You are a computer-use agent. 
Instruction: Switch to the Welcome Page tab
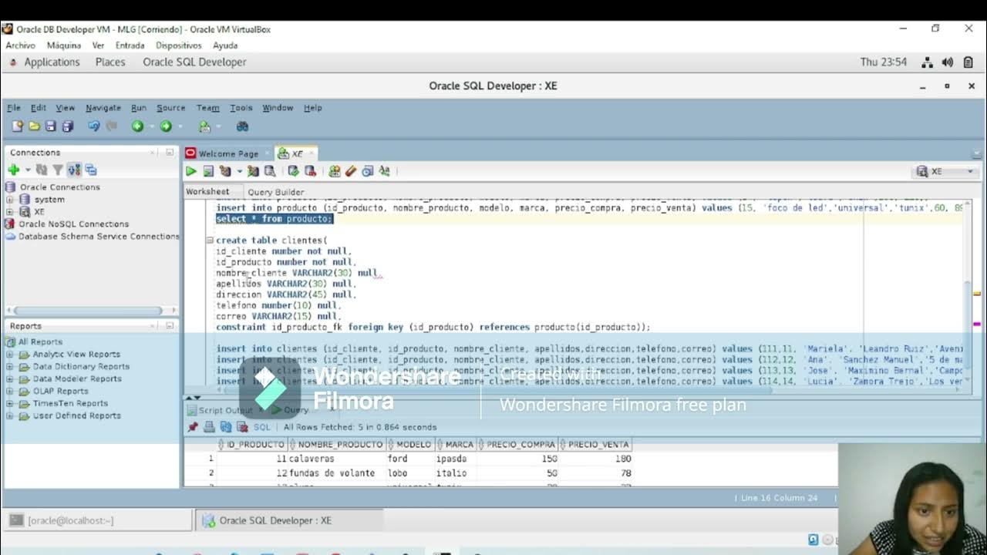[228, 153]
